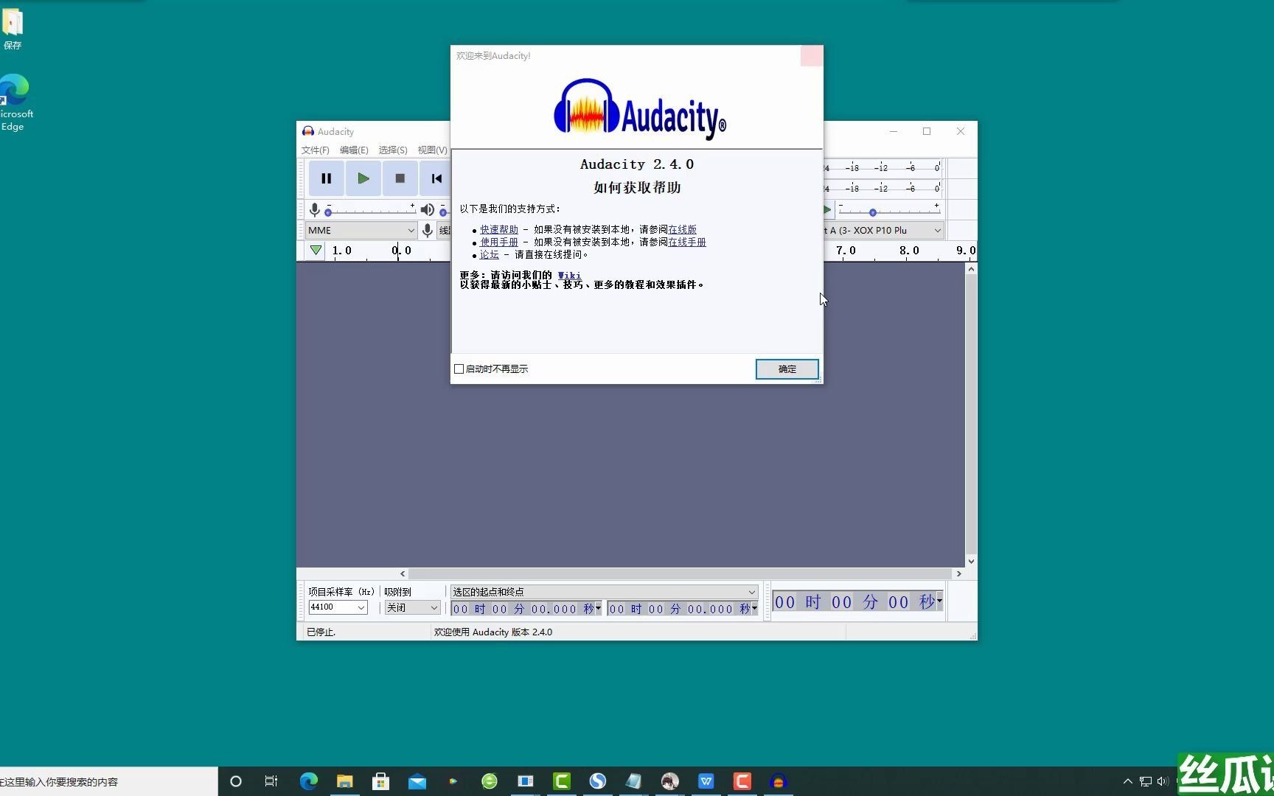The height and width of the screenshot is (796, 1274).
Task: Click the volume icon in the system tray
Action: pyautogui.click(x=1163, y=781)
